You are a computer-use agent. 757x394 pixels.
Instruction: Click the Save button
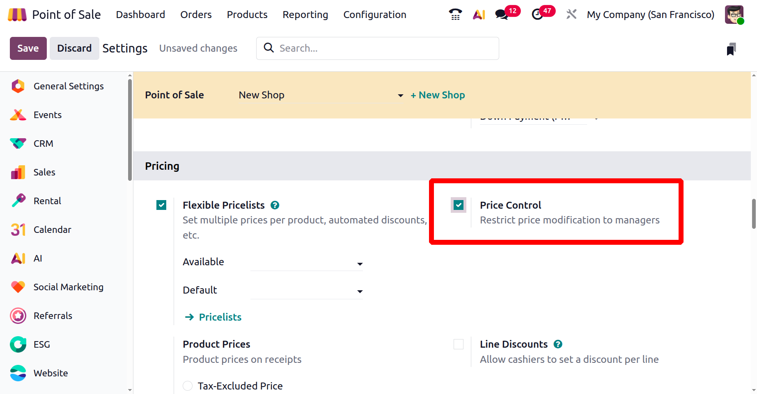[x=28, y=48]
